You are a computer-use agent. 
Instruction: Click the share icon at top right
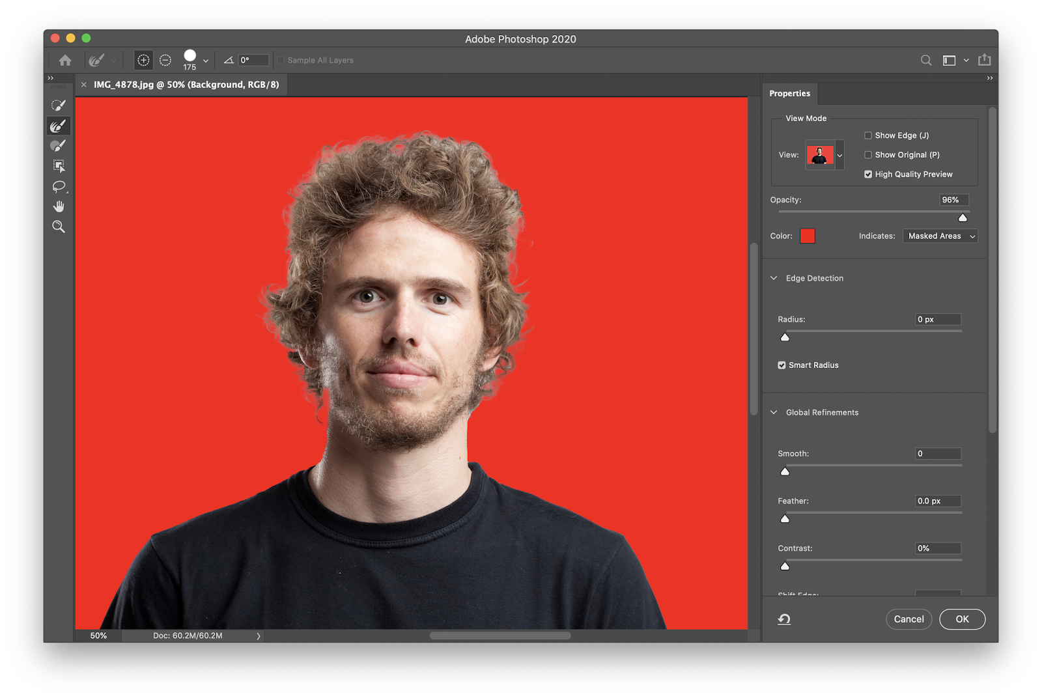coord(984,60)
